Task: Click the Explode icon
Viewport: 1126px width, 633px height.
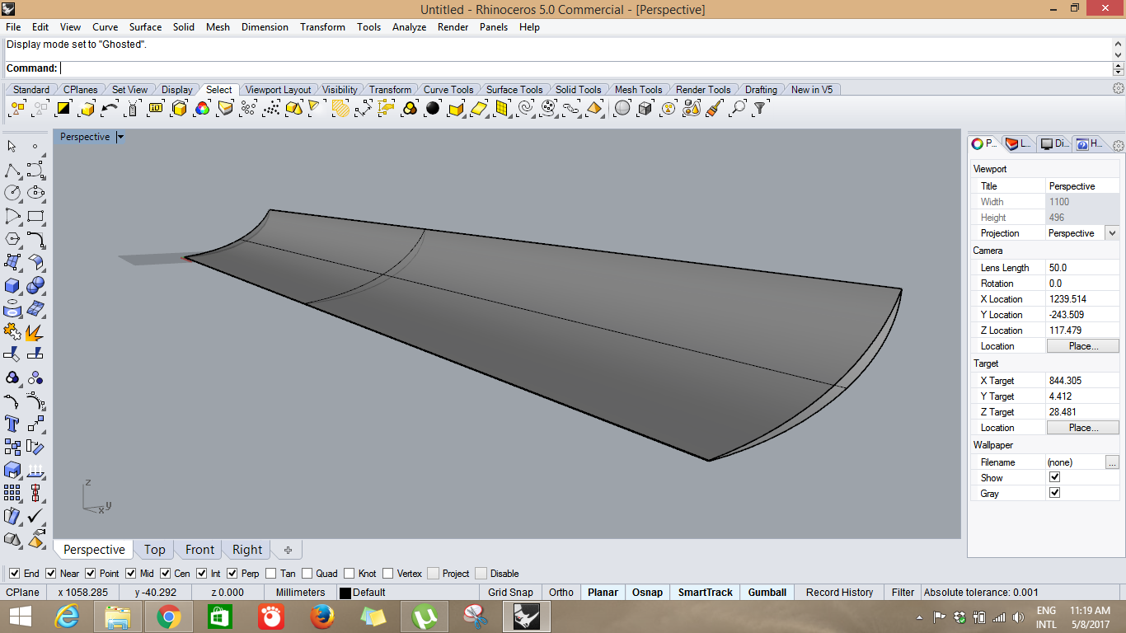Action: coord(35,331)
